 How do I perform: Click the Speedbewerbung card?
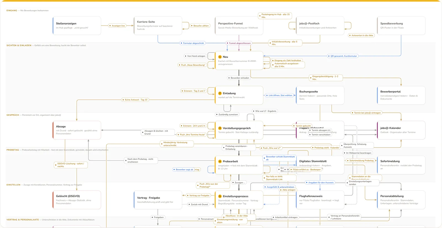(x=401, y=25)
